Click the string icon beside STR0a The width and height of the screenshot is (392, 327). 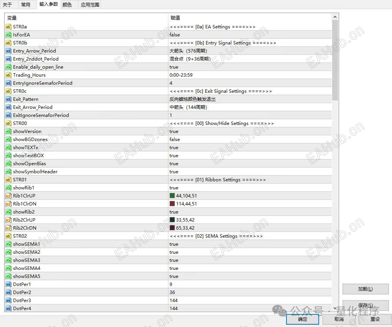pyautogui.click(x=8, y=27)
